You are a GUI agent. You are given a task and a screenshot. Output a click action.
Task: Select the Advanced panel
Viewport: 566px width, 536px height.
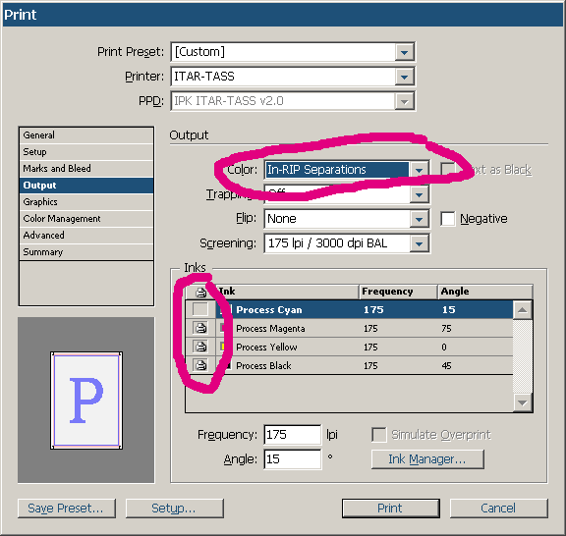tap(86, 236)
